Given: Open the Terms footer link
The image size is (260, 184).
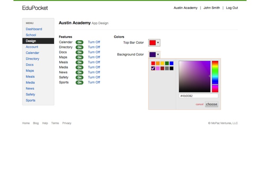Looking at the screenshot, I should coord(55,123).
